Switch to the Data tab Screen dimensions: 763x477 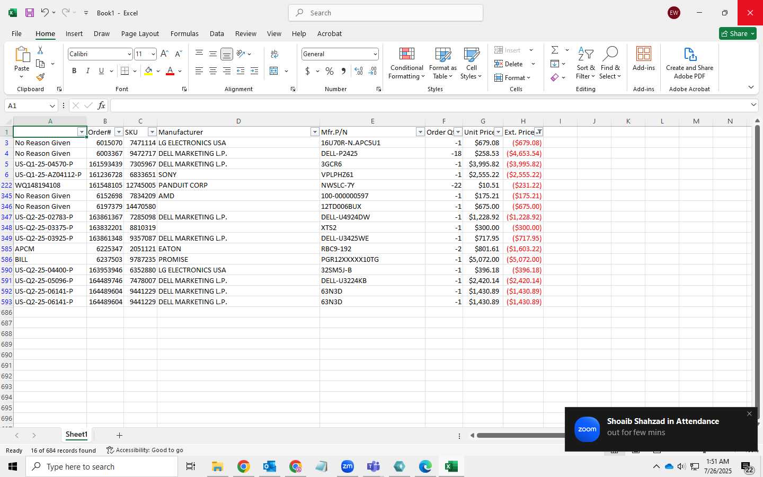(x=217, y=33)
